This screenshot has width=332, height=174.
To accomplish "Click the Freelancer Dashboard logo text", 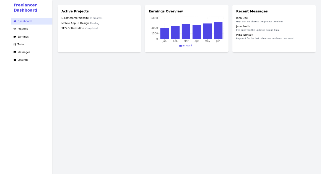I will point(25,7).
